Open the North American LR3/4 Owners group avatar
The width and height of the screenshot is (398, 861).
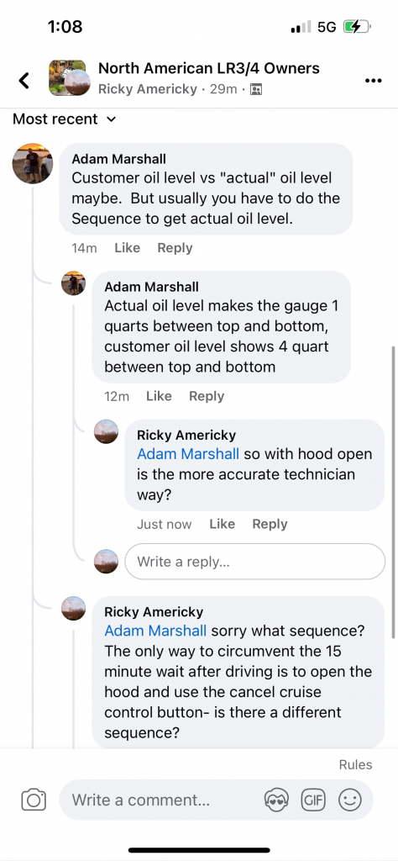pyautogui.click(x=69, y=77)
